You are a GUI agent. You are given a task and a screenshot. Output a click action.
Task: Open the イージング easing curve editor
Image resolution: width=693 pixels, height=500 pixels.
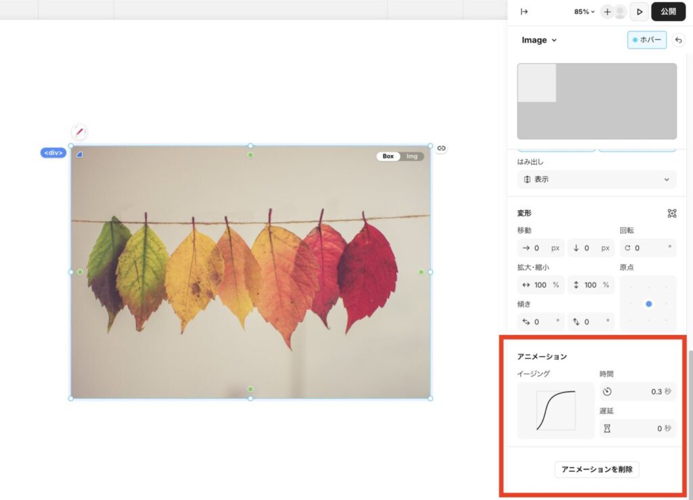556,411
